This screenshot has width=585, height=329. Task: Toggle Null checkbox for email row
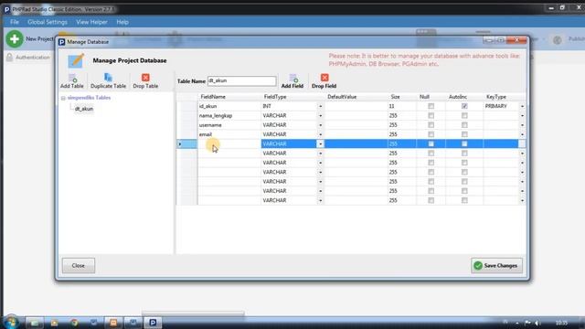coord(431,134)
